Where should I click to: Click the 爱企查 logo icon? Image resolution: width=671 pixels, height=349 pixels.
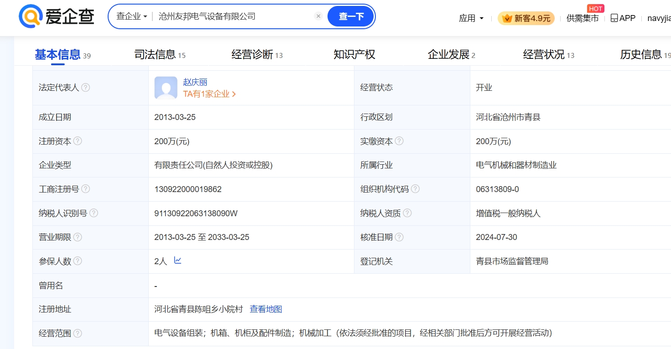[x=30, y=17]
